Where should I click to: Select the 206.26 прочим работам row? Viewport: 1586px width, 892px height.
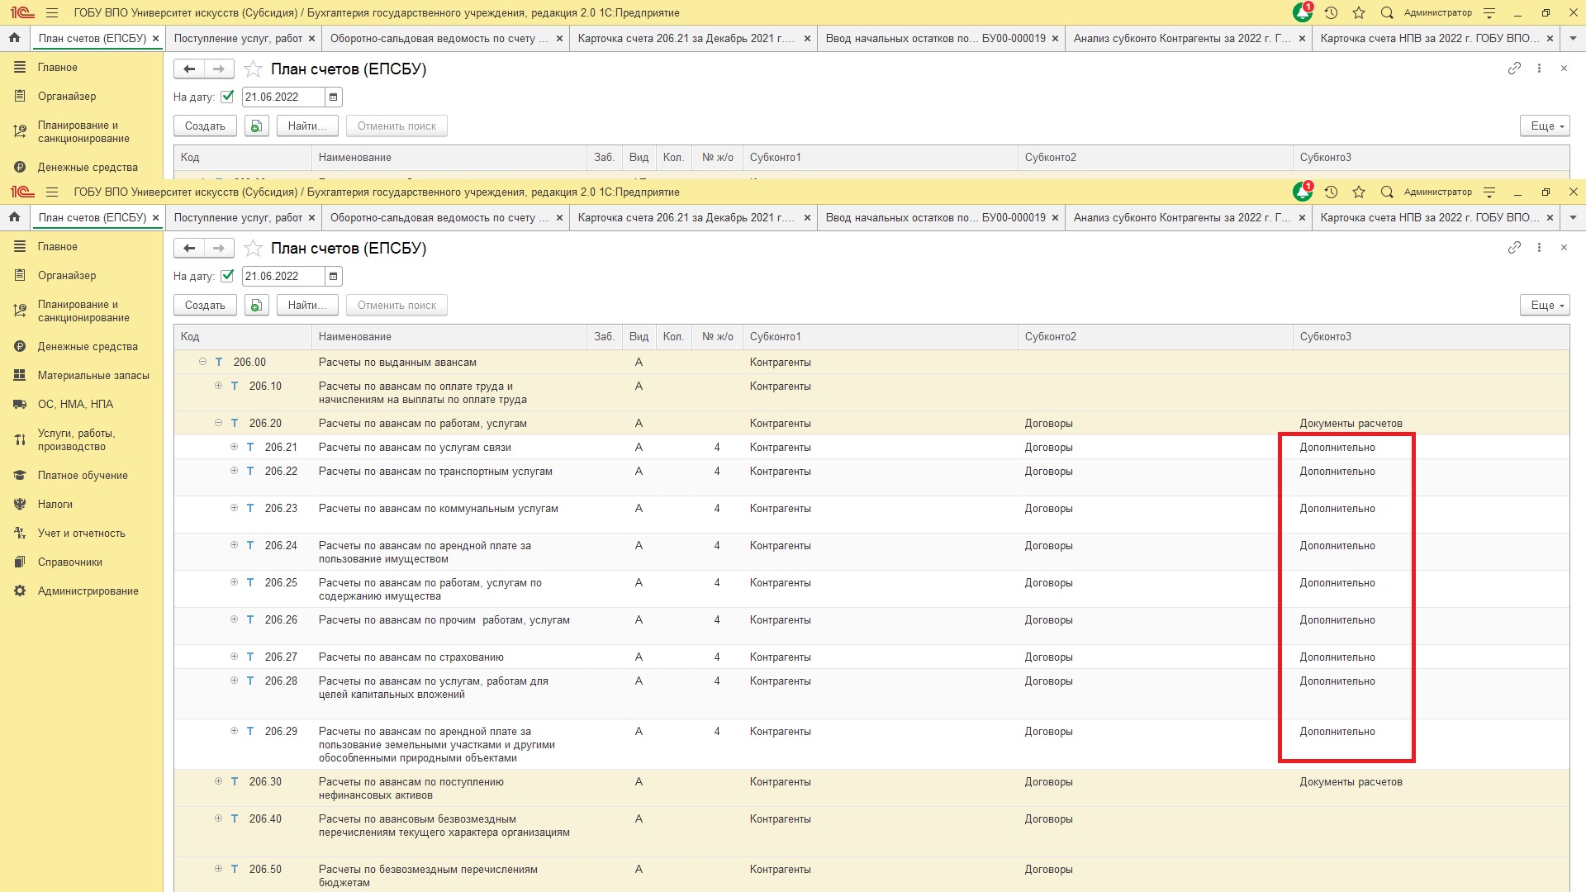444,620
